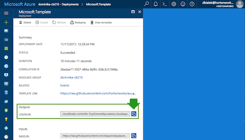Open the Recent clock icon in the sidebar
Image resolution: width=245 pixels, height=140 pixels.
click(x=6, y=57)
